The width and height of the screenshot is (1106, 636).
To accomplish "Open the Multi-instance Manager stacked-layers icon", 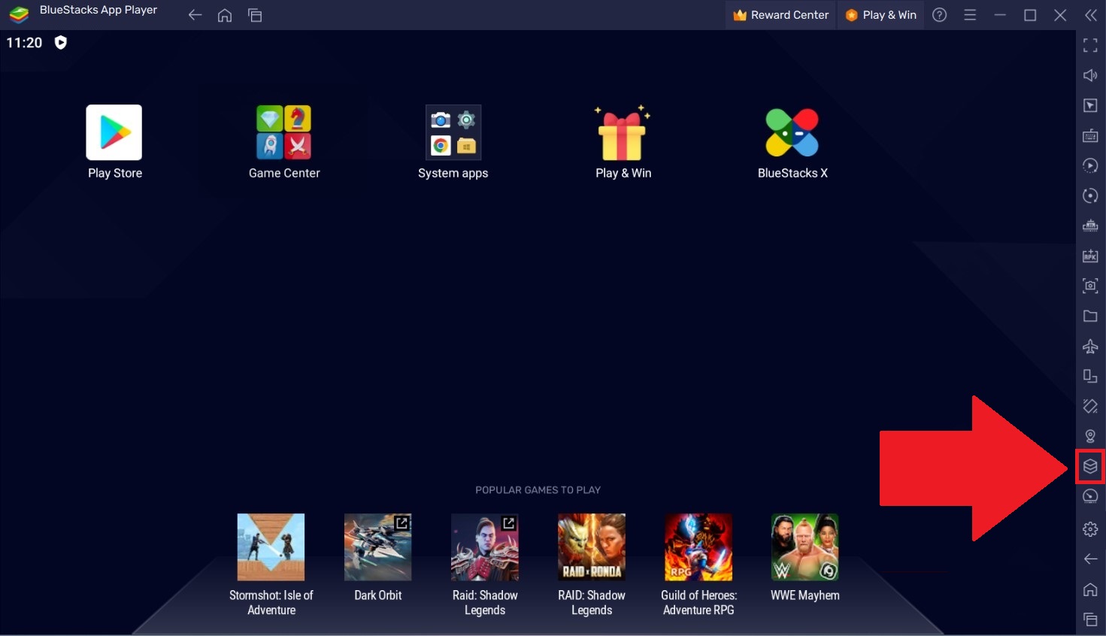I will pyautogui.click(x=1090, y=466).
